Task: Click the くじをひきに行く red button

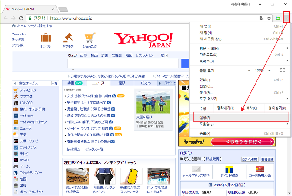Action: [243, 142]
